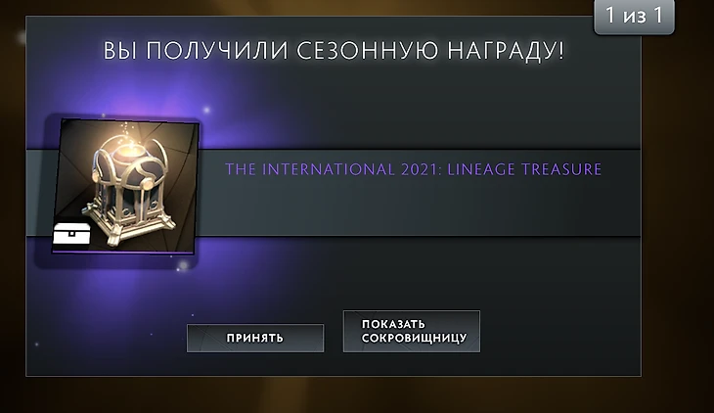Accept the reward with Принять button
Image resolution: width=714 pixels, height=413 pixels.
click(255, 338)
